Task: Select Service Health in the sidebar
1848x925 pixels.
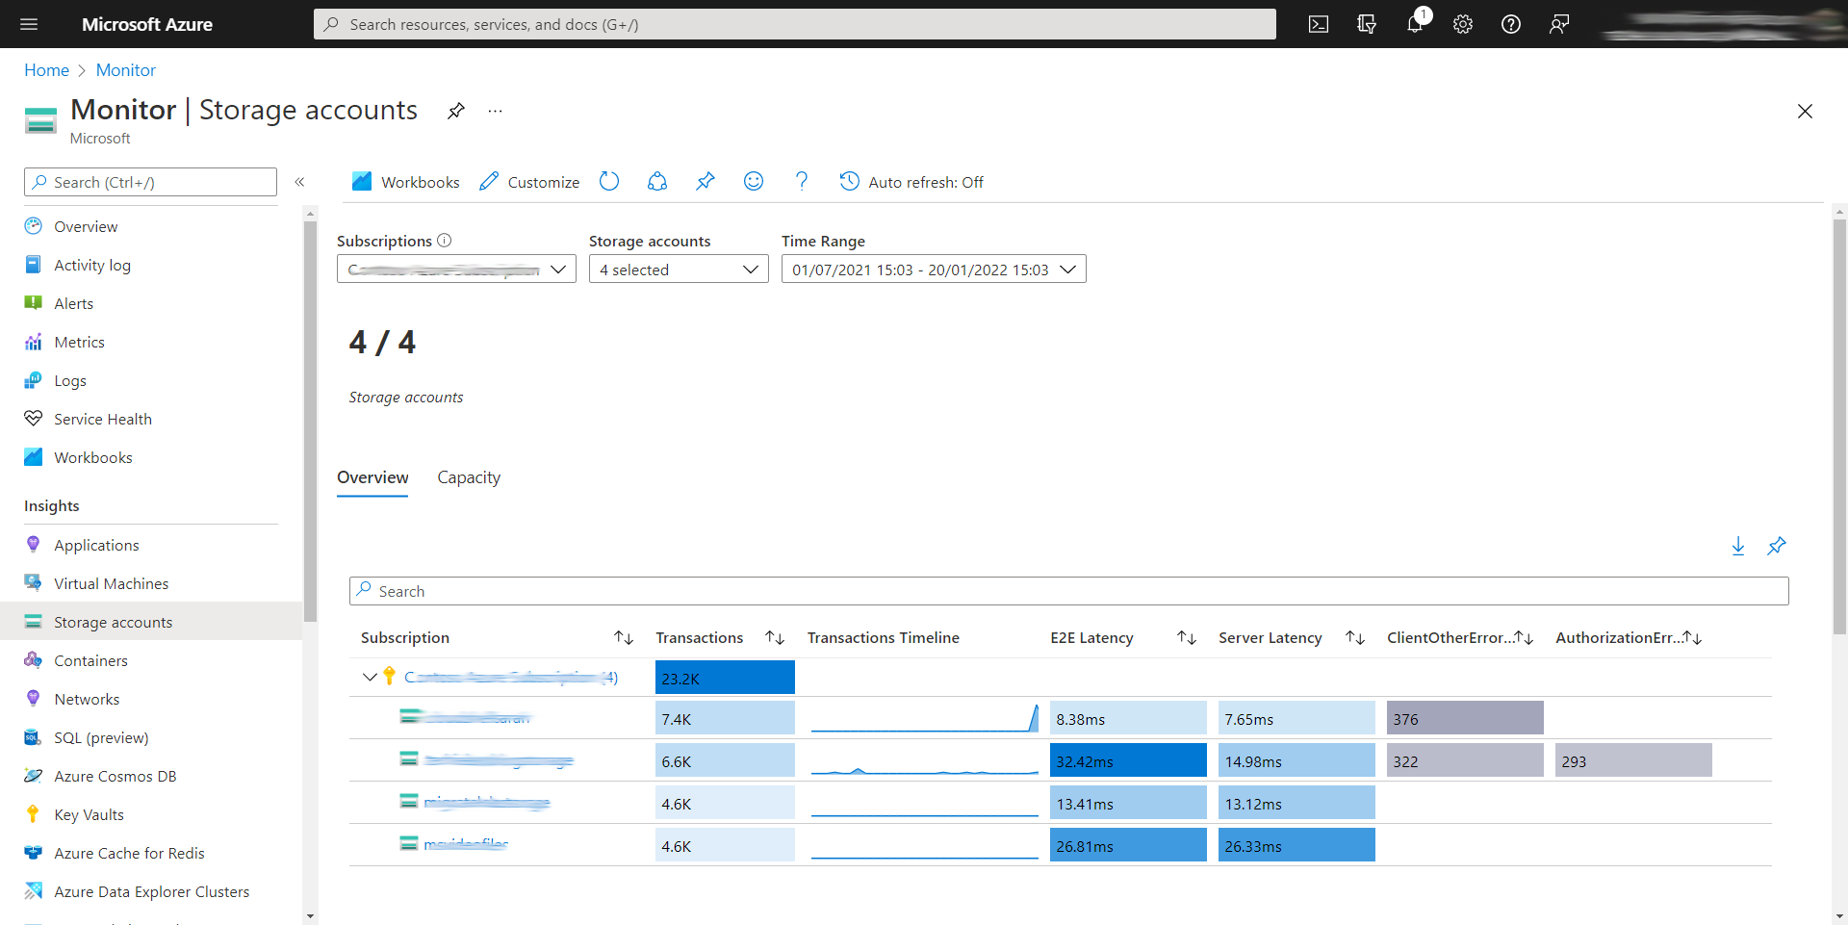Action: pyautogui.click(x=102, y=419)
